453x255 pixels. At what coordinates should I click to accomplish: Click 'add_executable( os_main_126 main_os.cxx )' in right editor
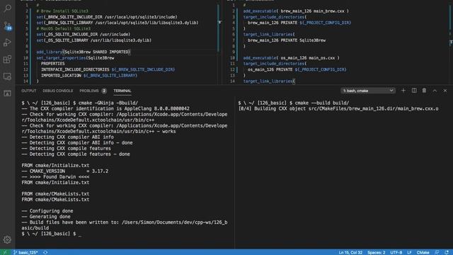291,58
